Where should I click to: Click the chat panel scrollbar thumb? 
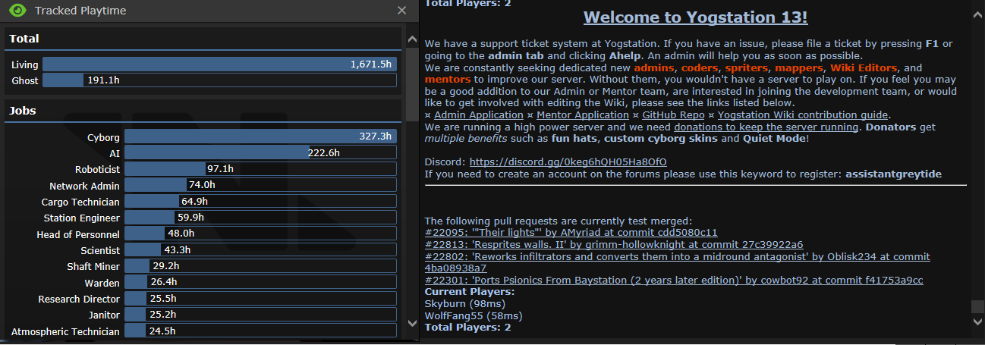point(978,307)
